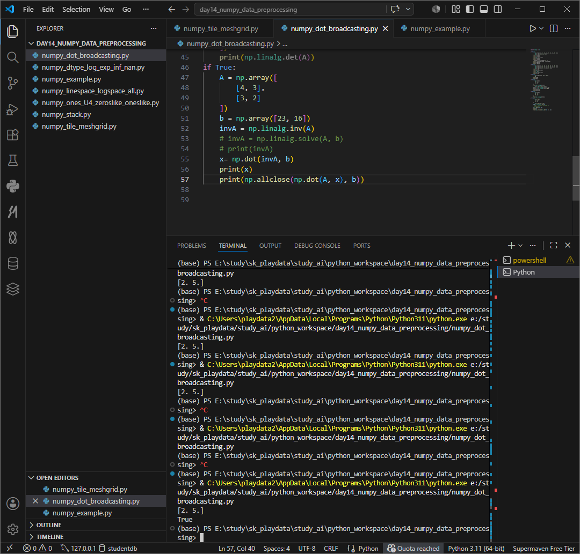
Task: Toggle bottom panel visibility
Action: point(483,9)
